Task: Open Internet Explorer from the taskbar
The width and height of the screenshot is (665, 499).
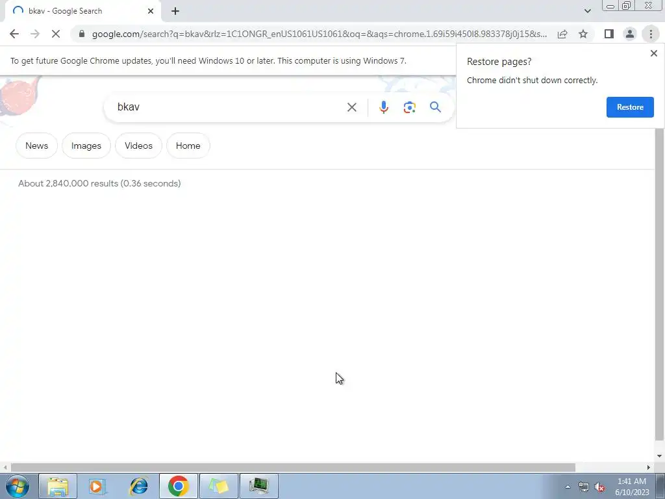Action: pos(138,486)
